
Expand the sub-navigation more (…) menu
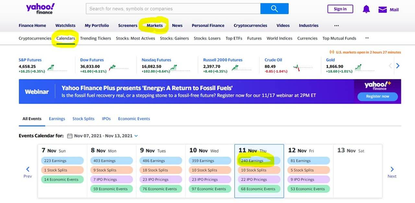(x=367, y=38)
